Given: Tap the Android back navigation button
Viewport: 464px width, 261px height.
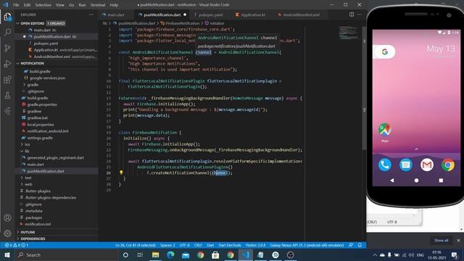Looking at the screenshot, I should point(391,181).
